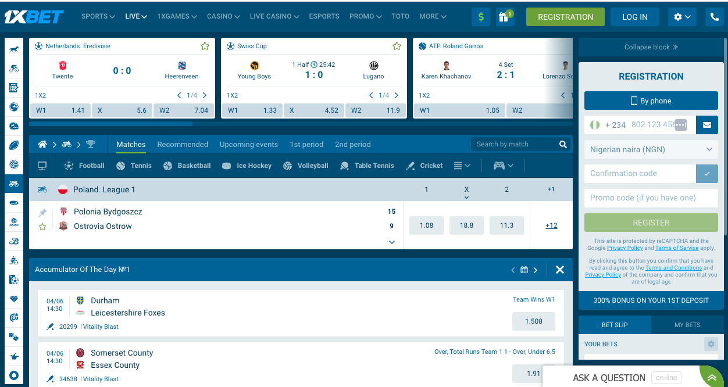Filter matches by Basketball
The height and width of the screenshot is (387, 728).
187,166
